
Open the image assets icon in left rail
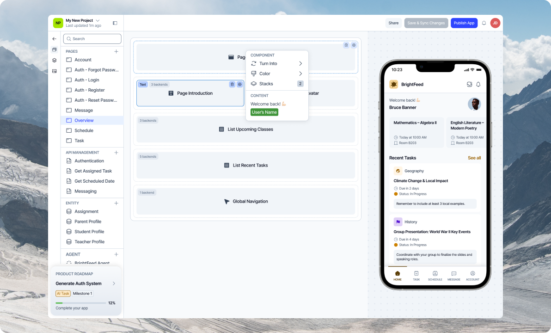click(x=54, y=71)
